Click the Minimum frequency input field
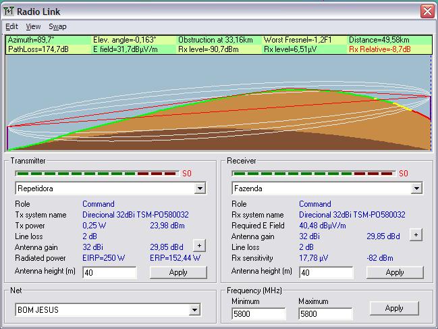The width and height of the screenshot is (438, 329). 258,314
